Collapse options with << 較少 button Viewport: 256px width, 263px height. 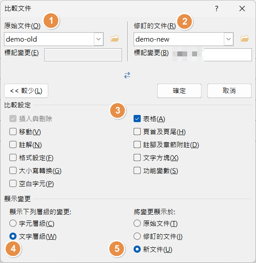[26, 91]
